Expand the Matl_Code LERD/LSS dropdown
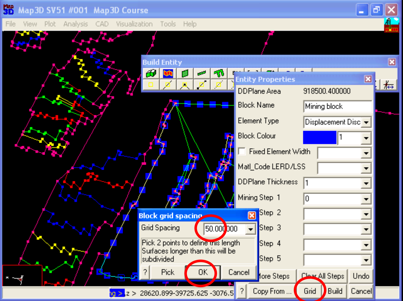This screenshot has height=301, width=403. 366,168
